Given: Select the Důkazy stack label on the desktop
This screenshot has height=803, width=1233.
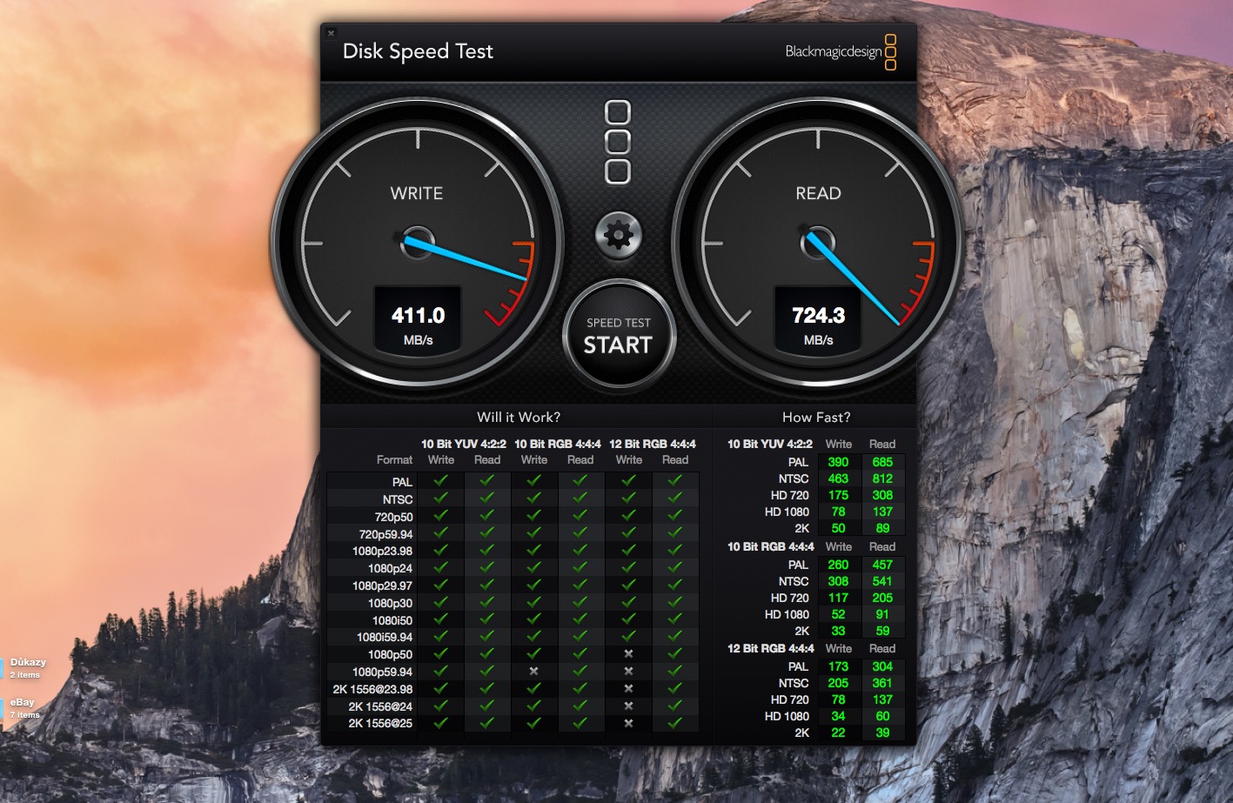Looking at the screenshot, I should click(x=28, y=662).
